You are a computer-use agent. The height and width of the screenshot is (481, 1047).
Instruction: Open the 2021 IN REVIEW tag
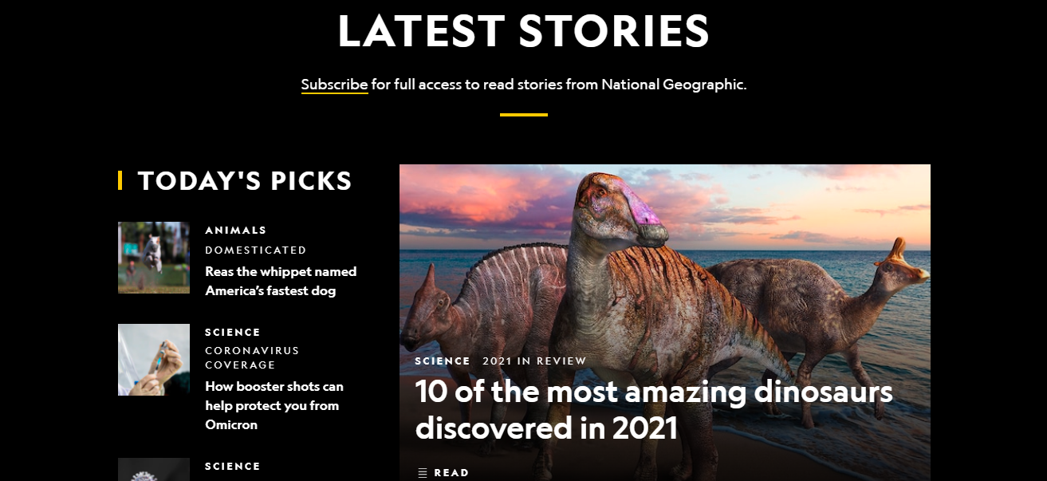point(534,361)
